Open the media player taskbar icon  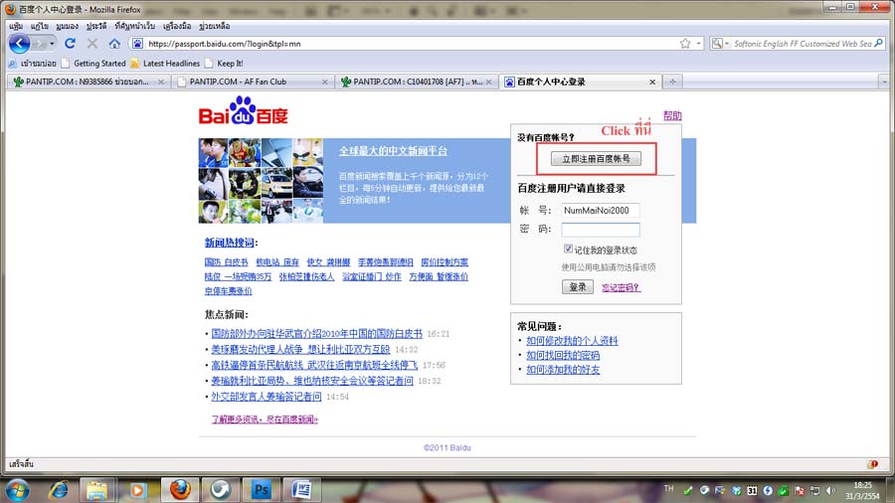137,490
